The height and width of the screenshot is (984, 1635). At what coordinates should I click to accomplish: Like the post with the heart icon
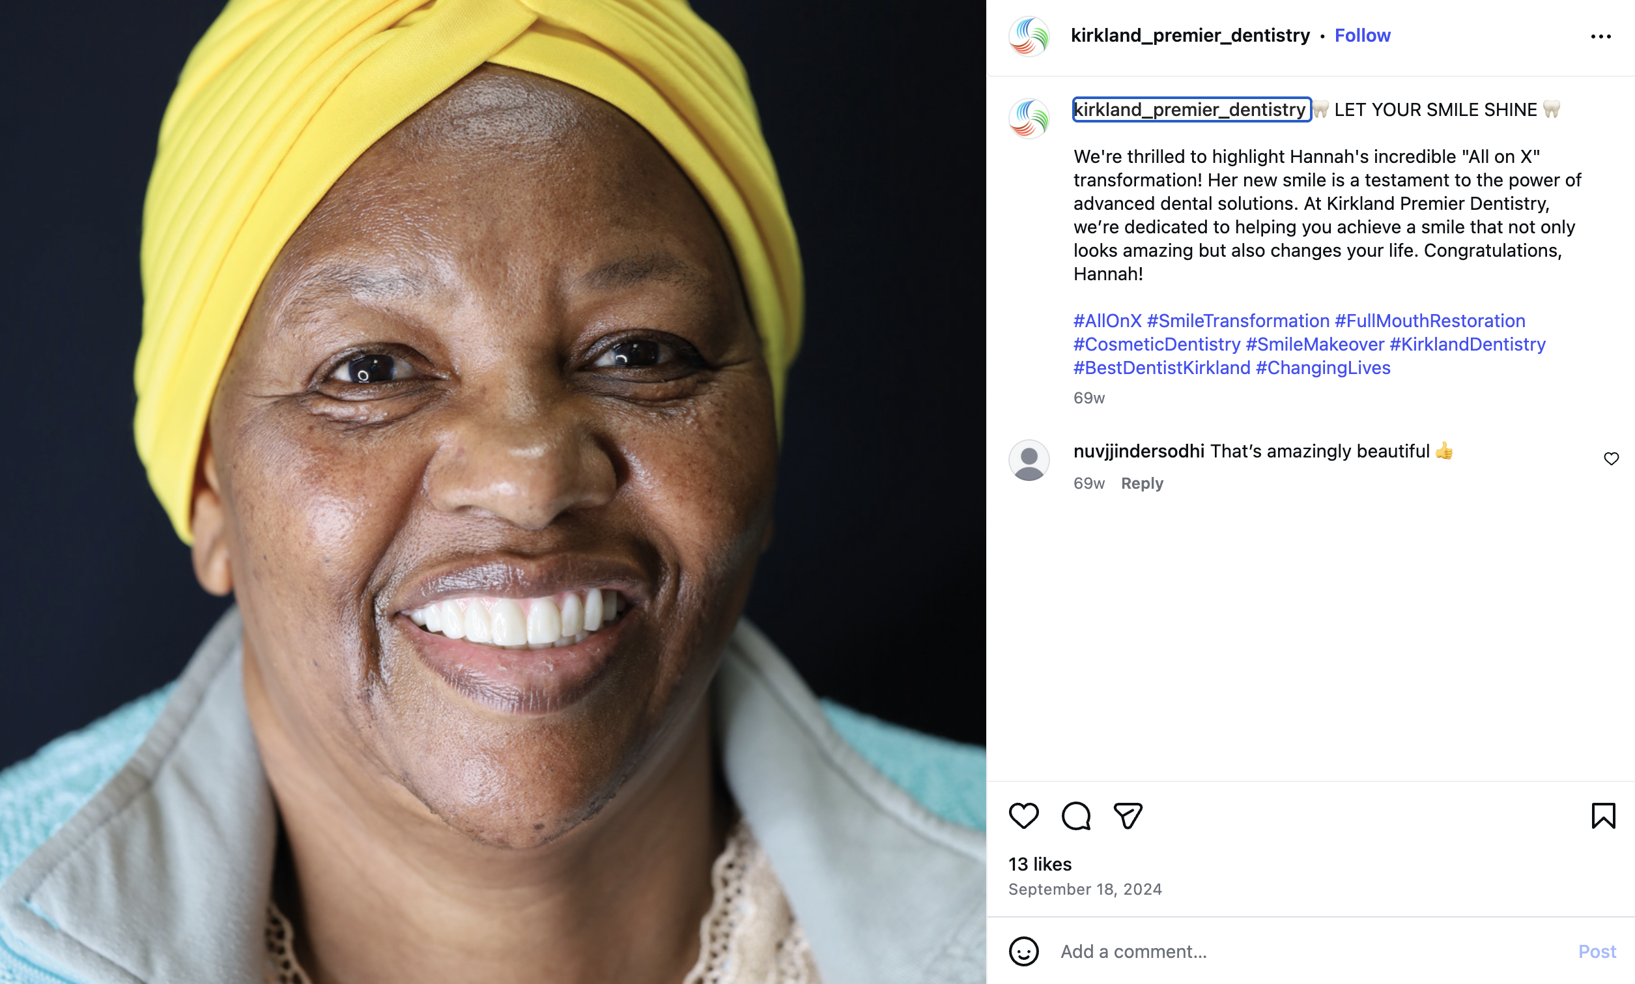click(x=1023, y=816)
